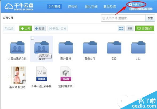The height and width of the screenshot is (109, 157).
Task: Focus the 在我的文件里搜索 search field
Action: click(123, 18)
